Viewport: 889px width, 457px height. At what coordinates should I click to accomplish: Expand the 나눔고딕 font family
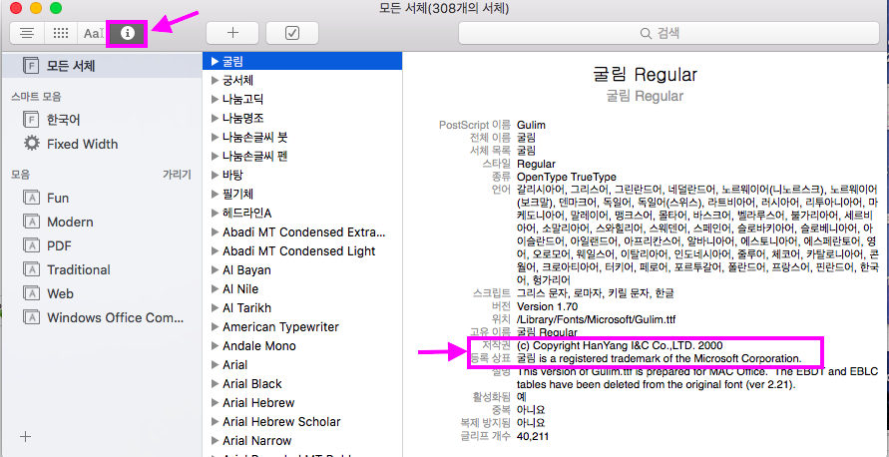pyautogui.click(x=215, y=100)
